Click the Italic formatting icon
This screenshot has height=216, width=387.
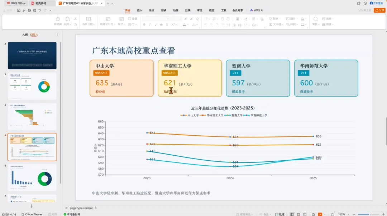tap(150, 25)
